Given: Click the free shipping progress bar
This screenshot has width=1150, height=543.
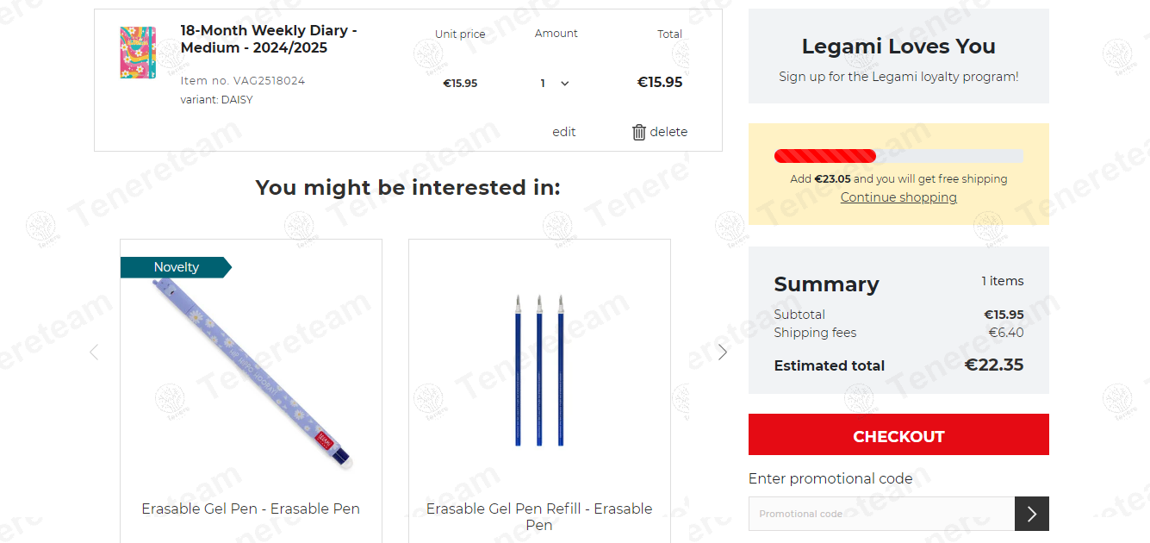Looking at the screenshot, I should [x=898, y=156].
